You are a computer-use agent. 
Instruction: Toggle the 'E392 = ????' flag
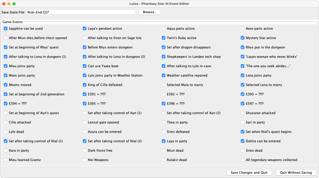[164, 94]
